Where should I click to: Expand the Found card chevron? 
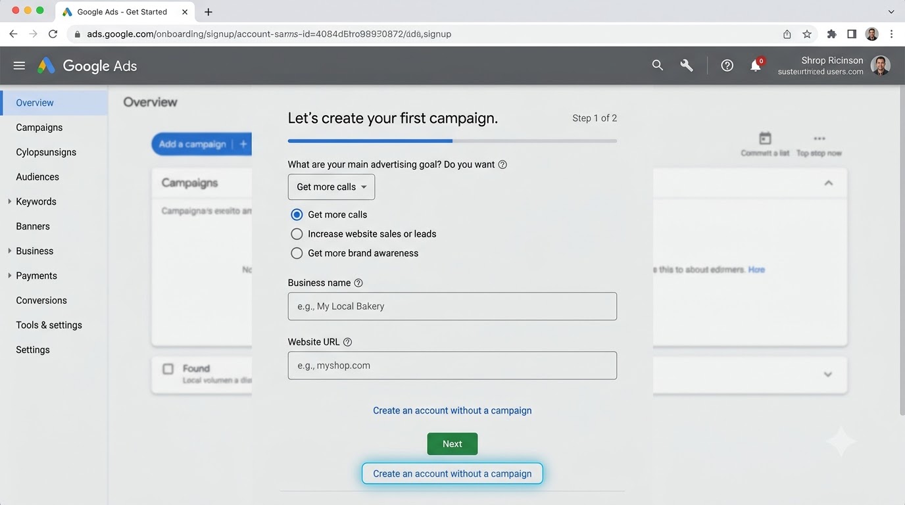click(828, 374)
